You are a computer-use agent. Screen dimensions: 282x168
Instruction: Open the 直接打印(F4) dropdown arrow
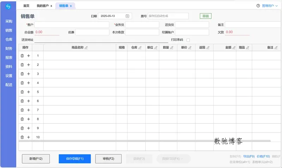[182, 159]
